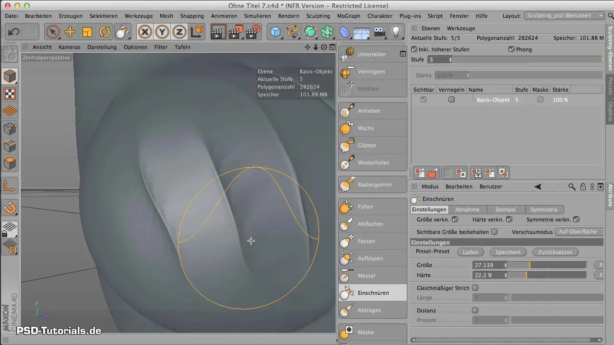This screenshot has width=614, height=345.
Task: Choose the Fassen brush
Action: [372, 241]
